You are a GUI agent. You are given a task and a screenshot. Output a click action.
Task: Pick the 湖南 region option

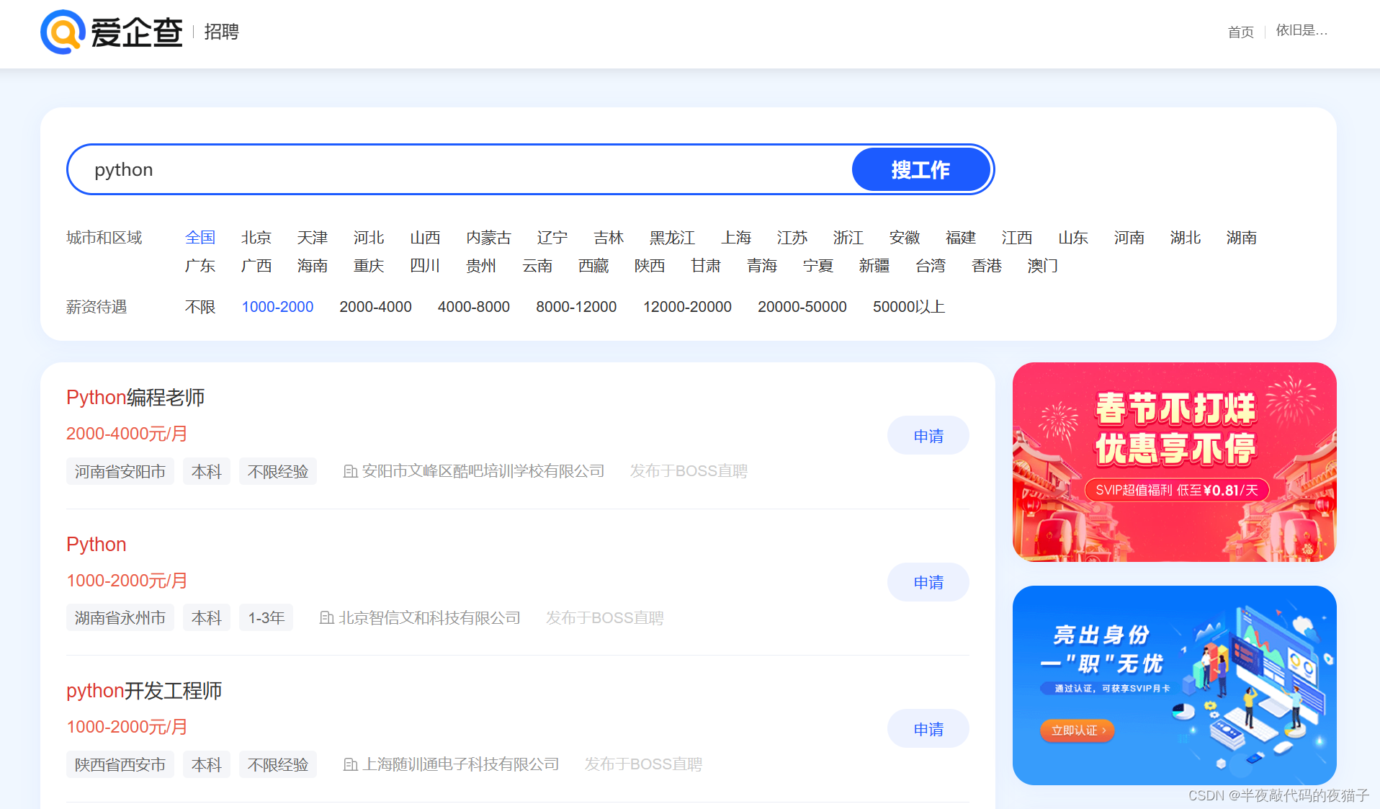[1242, 238]
